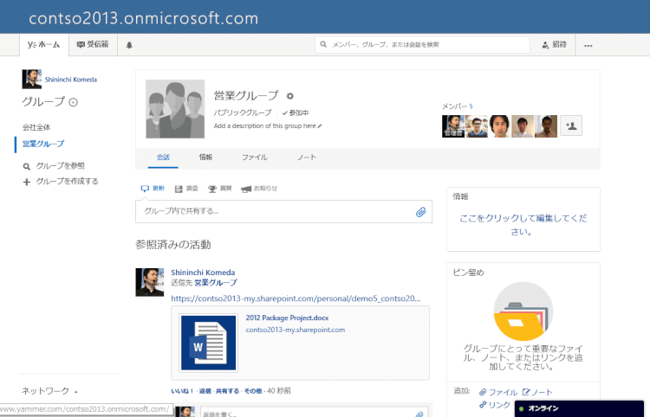The image size is (650, 417).
Task: Open the ノート tab
Action: 306,157
